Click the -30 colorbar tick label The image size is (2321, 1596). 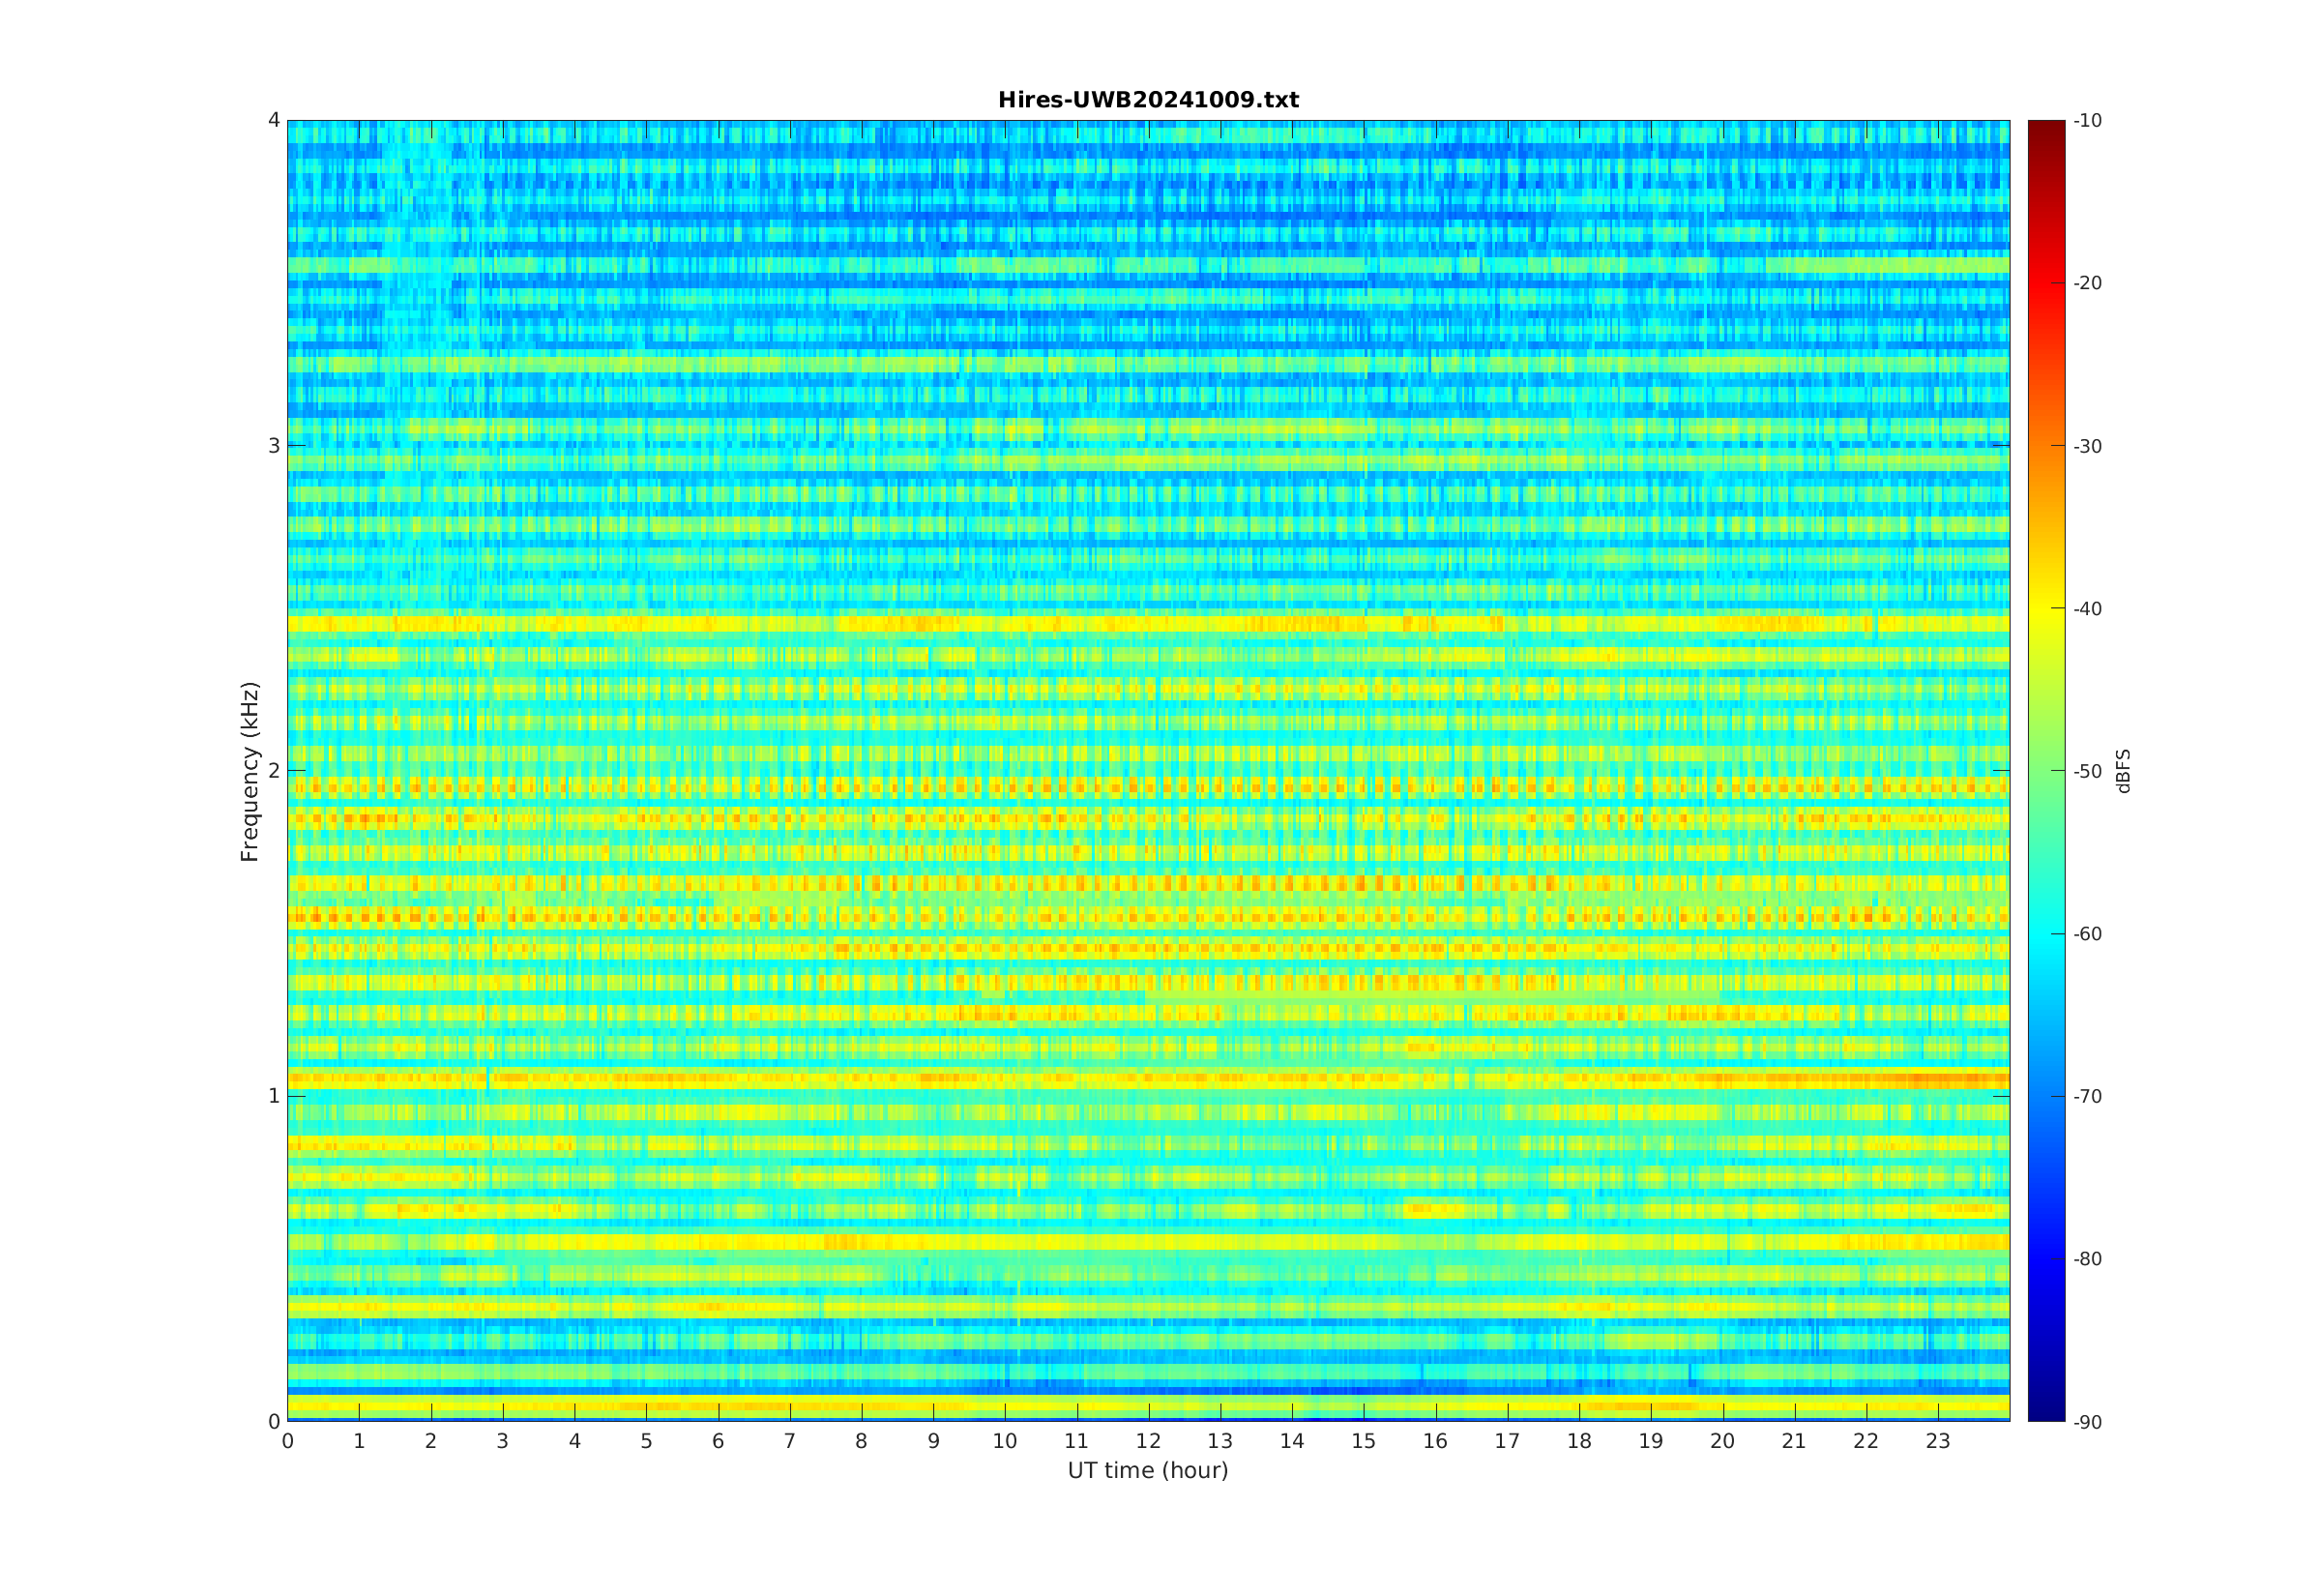coord(2087,446)
